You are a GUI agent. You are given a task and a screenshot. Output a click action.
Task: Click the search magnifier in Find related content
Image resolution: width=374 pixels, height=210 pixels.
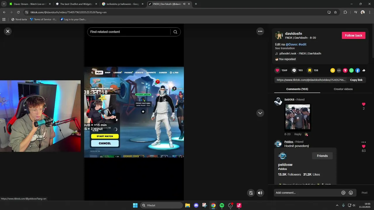click(175, 32)
